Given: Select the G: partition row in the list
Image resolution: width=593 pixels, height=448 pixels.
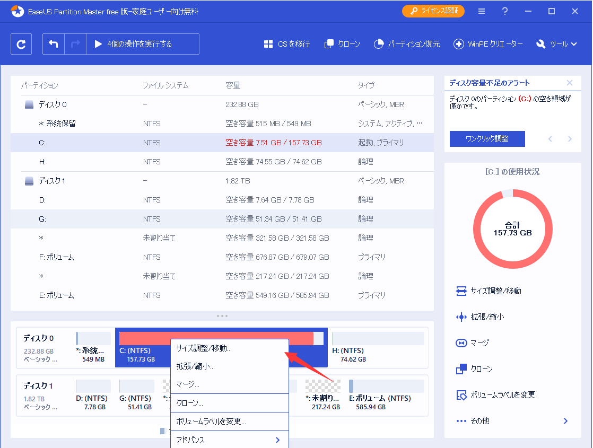Looking at the screenshot, I should [222, 219].
